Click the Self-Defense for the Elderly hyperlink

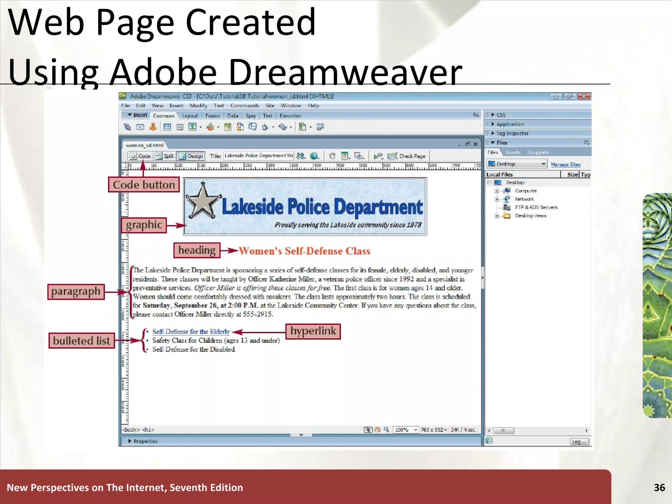(x=191, y=331)
